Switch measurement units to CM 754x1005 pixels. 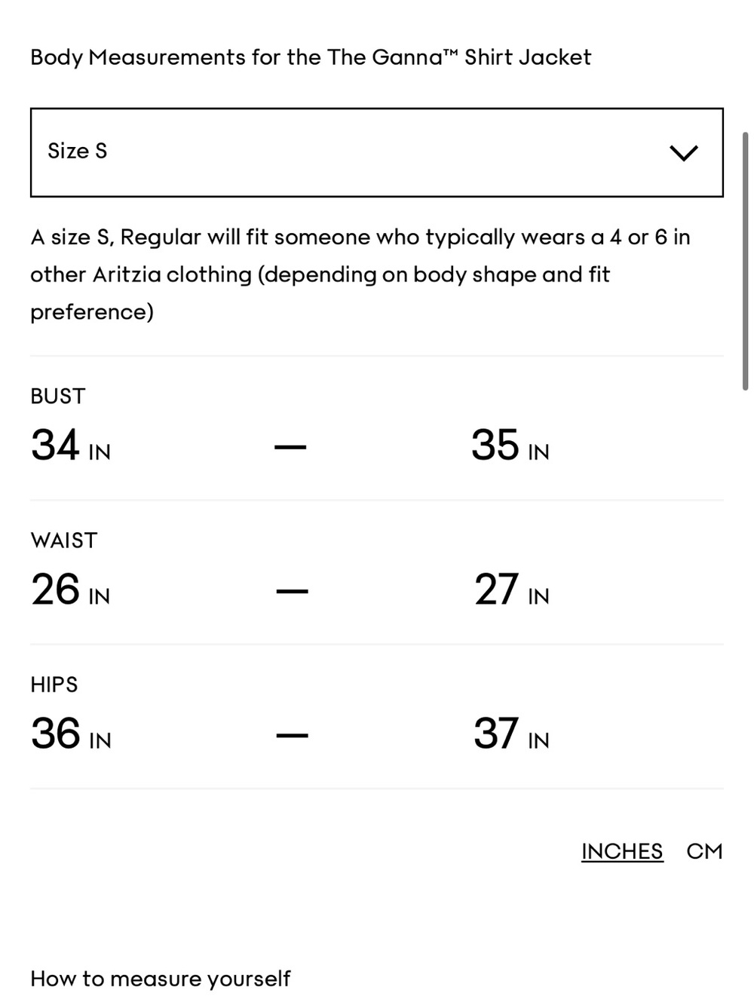tap(704, 851)
